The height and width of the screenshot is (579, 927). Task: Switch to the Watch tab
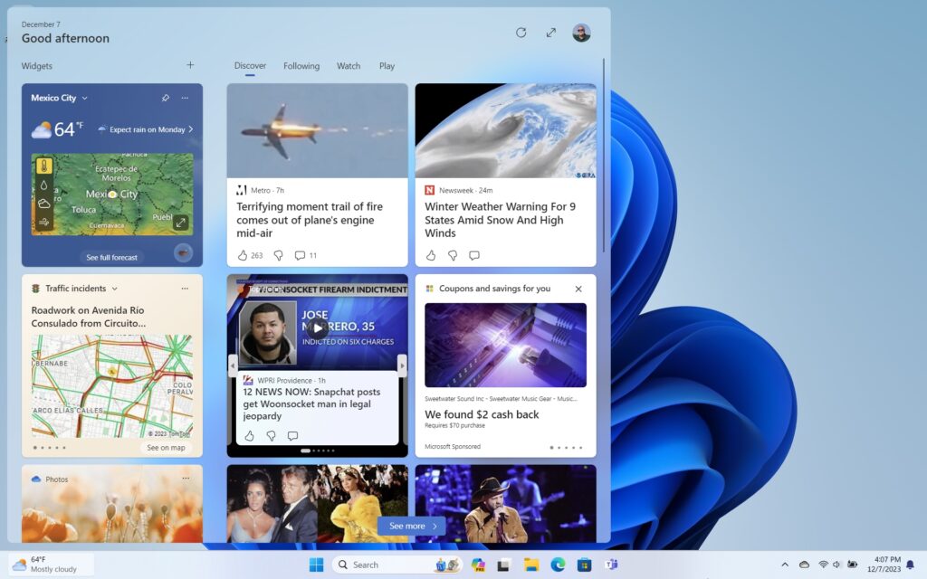coord(349,65)
